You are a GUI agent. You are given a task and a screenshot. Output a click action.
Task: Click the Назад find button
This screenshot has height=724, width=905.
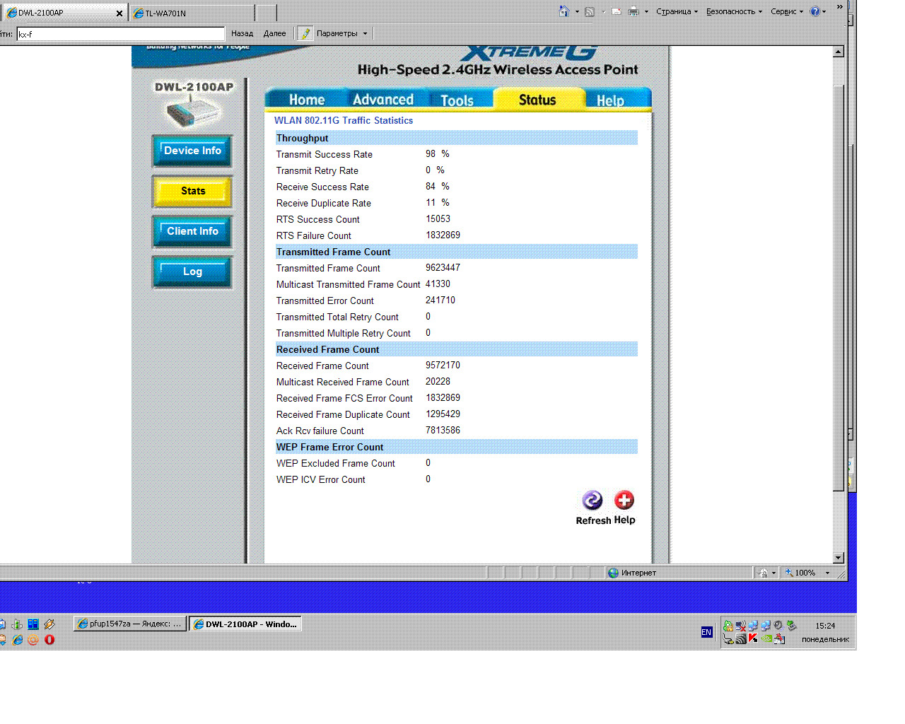point(242,33)
